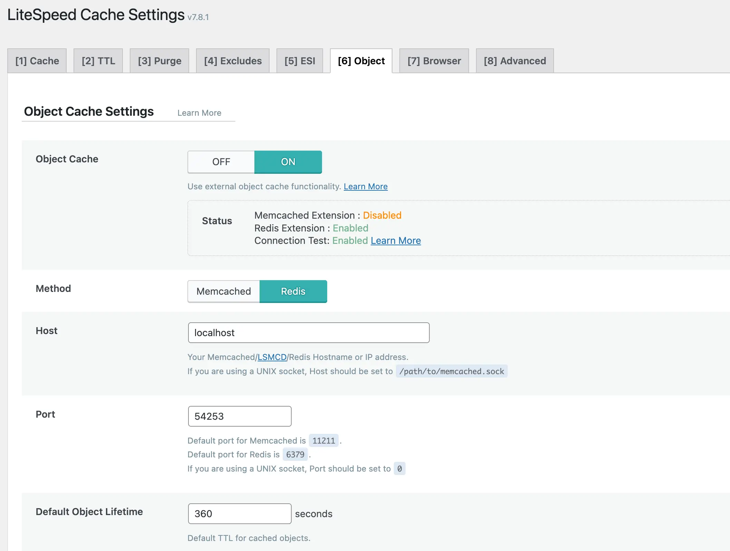Select Memcached as the method
Screen dimensions: 730x551
(x=224, y=291)
